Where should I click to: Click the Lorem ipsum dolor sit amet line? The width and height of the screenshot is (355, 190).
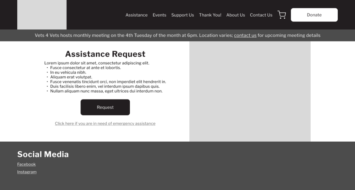[x=97, y=63]
